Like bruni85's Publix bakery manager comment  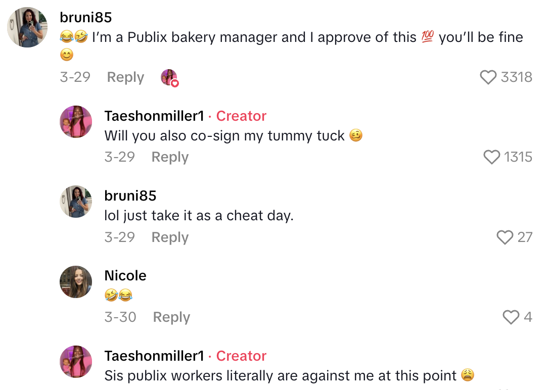tap(488, 77)
